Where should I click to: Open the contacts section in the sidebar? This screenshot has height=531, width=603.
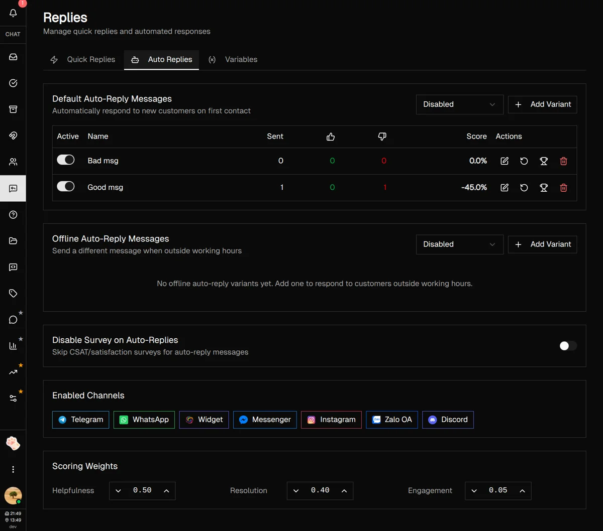tap(13, 162)
